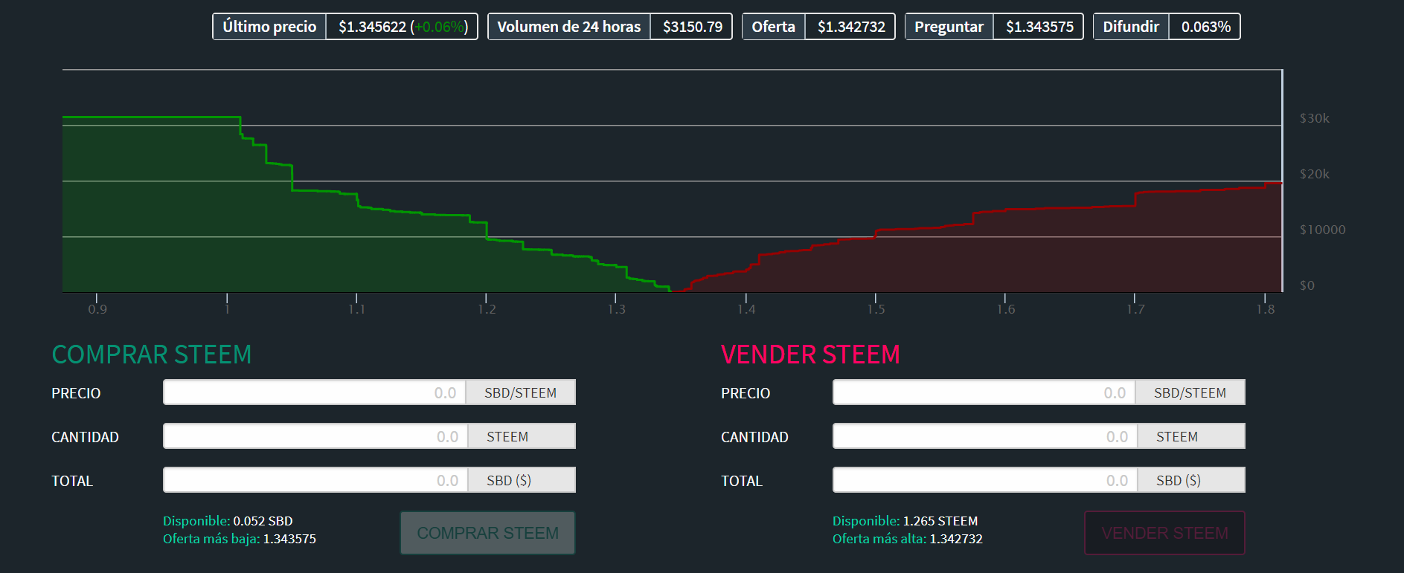The width and height of the screenshot is (1404, 573).
Task: Click the Oferta value $1.342732
Action: tap(851, 27)
